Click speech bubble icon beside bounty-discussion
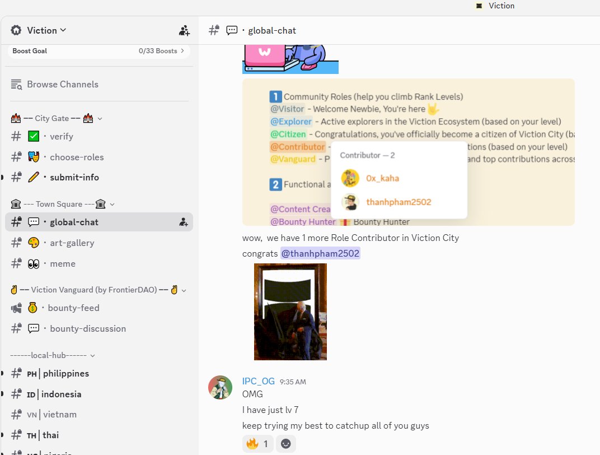 (34, 328)
